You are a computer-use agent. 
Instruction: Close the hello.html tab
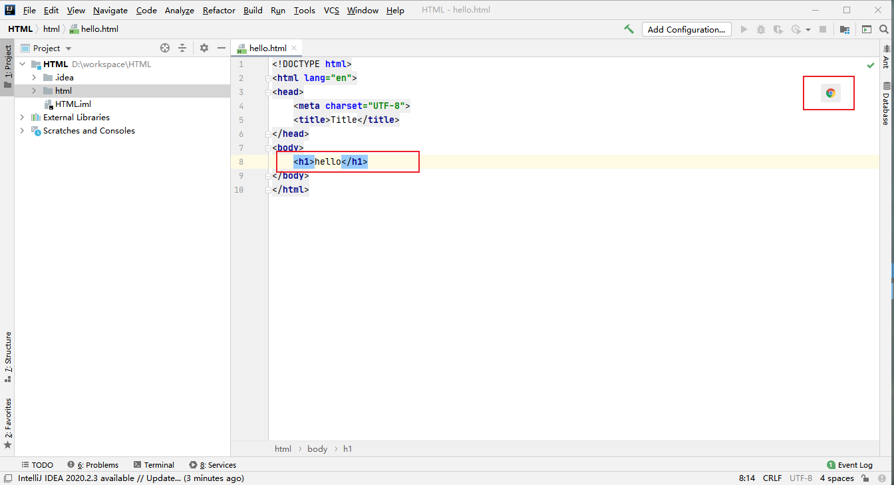coord(294,48)
